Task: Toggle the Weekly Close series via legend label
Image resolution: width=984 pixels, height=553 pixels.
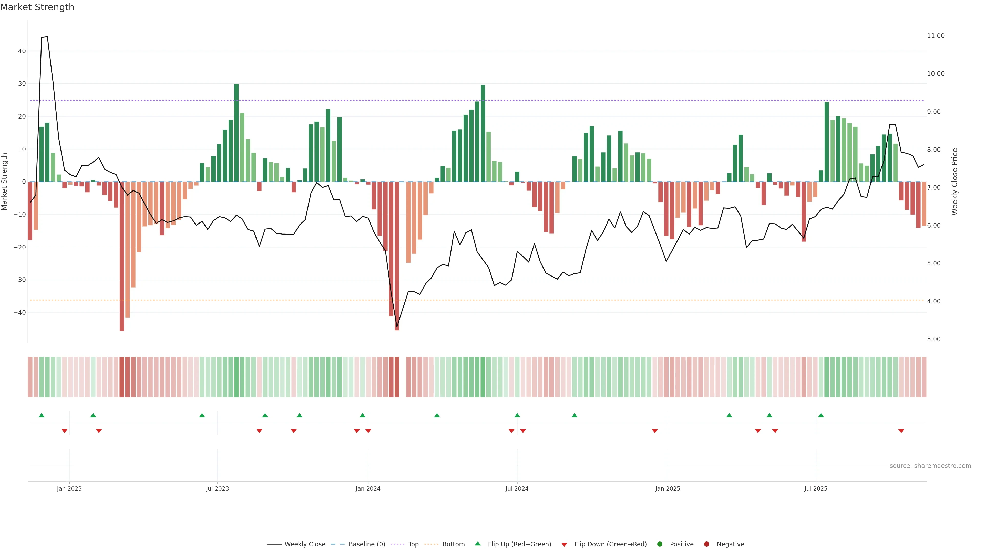Action: (305, 544)
